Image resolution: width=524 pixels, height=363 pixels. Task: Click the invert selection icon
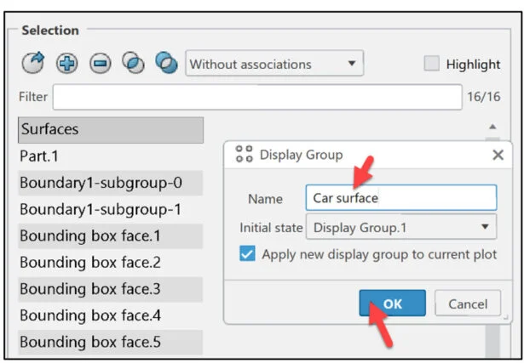coord(167,65)
